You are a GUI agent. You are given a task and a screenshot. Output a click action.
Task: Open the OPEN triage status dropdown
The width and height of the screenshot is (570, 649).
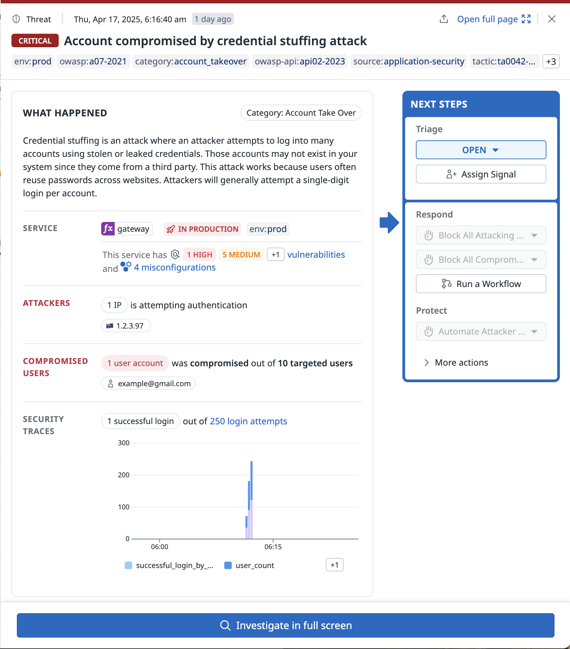coord(481,150)
